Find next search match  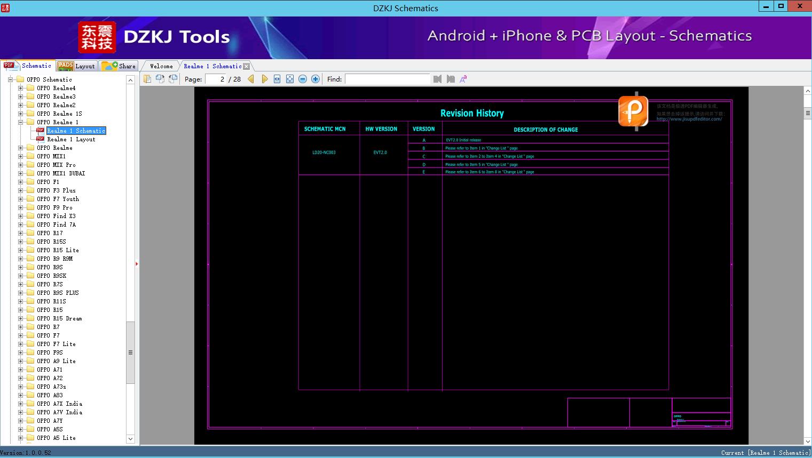tap(451, 79)
